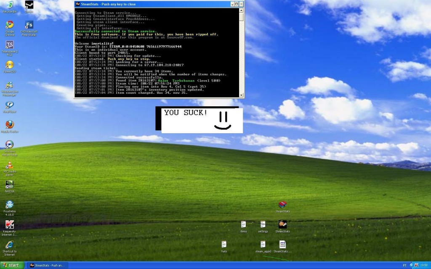
Task: Maximize the SteamStats console window
Action: tap(237, 4)
